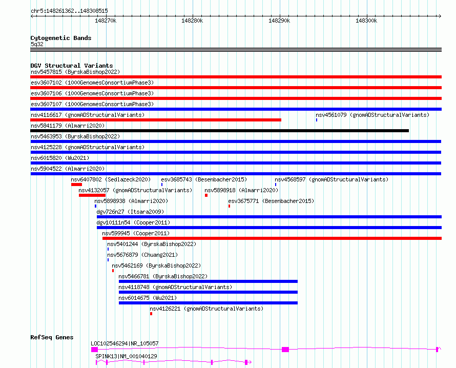Select blue bar under nsv5466781
Screen dimensions: 456x368
(x=208, y=281)
